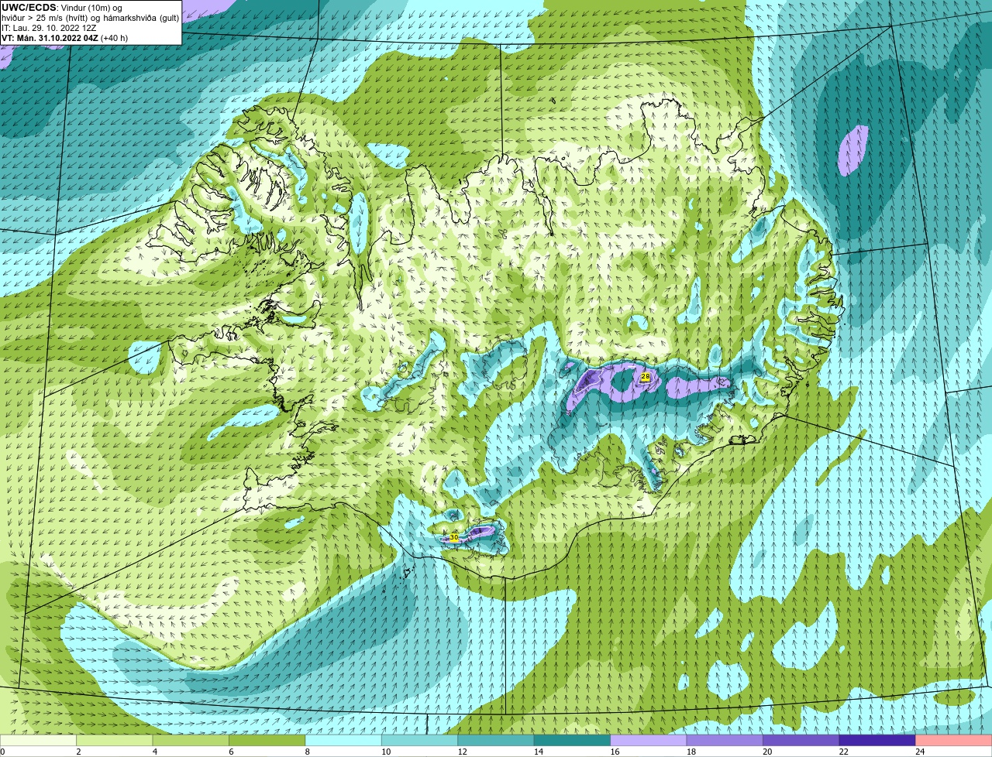This screenshot has width=992, height=757.
Task: Select the 12–14 m/s teal legend swatch
Action: [x=496, y=741]
